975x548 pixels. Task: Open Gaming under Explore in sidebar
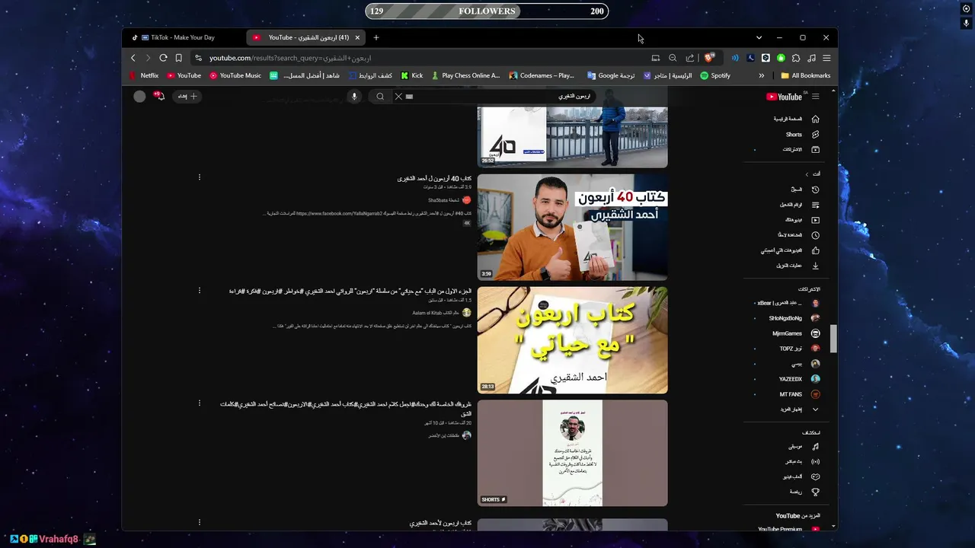(802, 476)
